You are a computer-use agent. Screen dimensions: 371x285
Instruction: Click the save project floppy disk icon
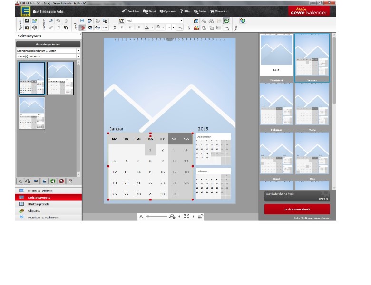[x=27, y=21]
